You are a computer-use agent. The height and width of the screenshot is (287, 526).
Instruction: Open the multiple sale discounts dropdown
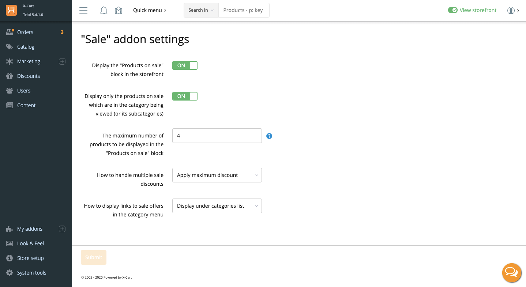pos(217,175)
